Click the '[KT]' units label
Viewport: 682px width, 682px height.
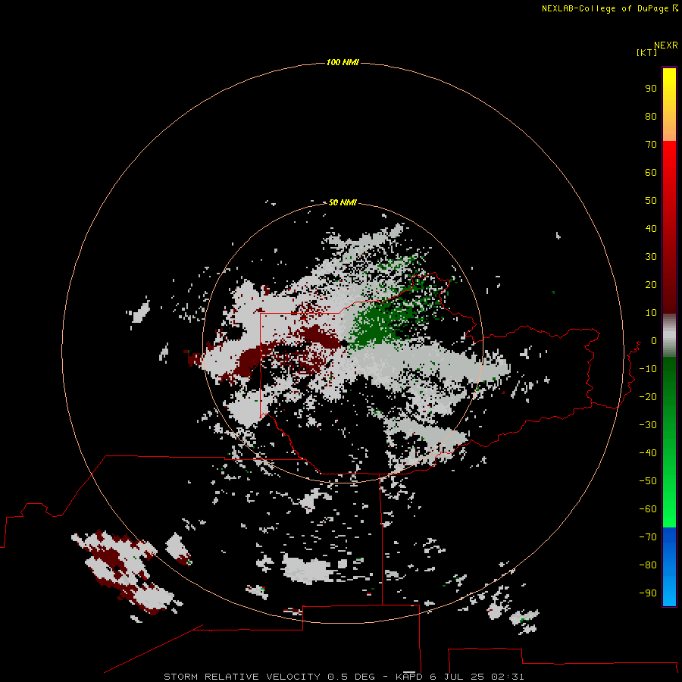(x=646, y=53)
